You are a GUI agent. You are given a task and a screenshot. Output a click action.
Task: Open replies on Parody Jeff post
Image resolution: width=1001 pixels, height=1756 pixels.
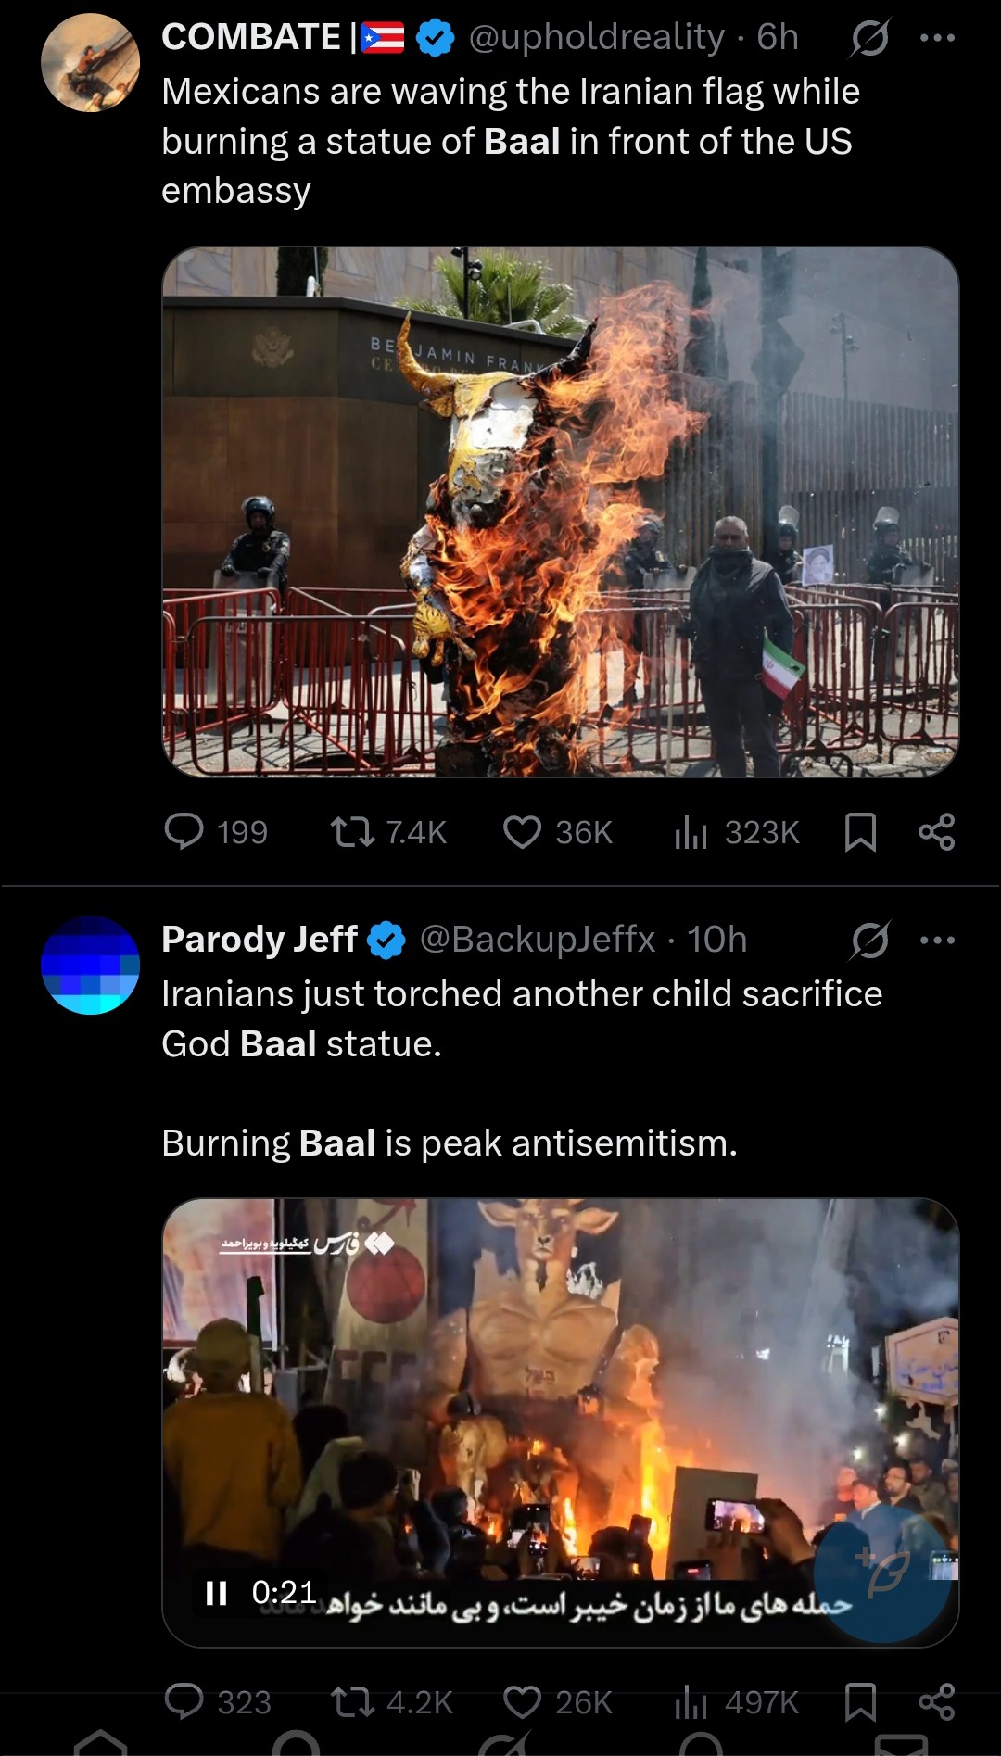[217, 1702]
